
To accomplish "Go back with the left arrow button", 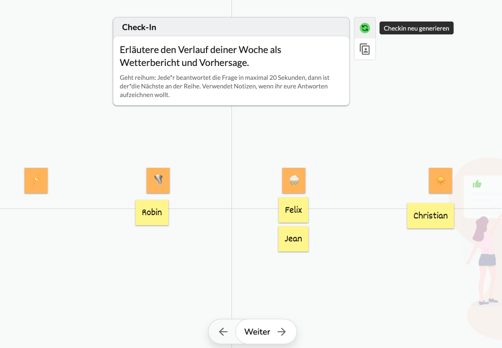I will (223, 332).
